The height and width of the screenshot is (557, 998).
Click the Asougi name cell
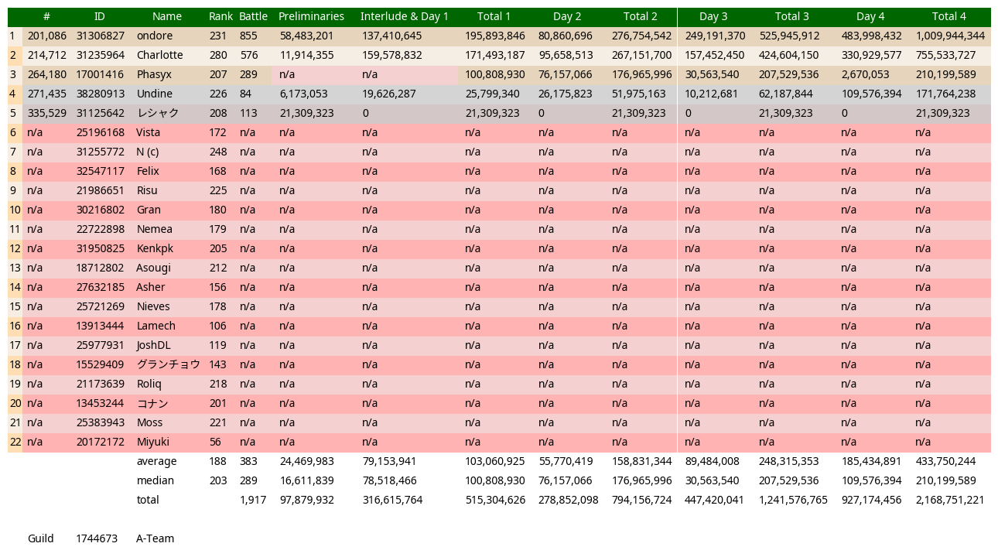click(x=154, y=268)
